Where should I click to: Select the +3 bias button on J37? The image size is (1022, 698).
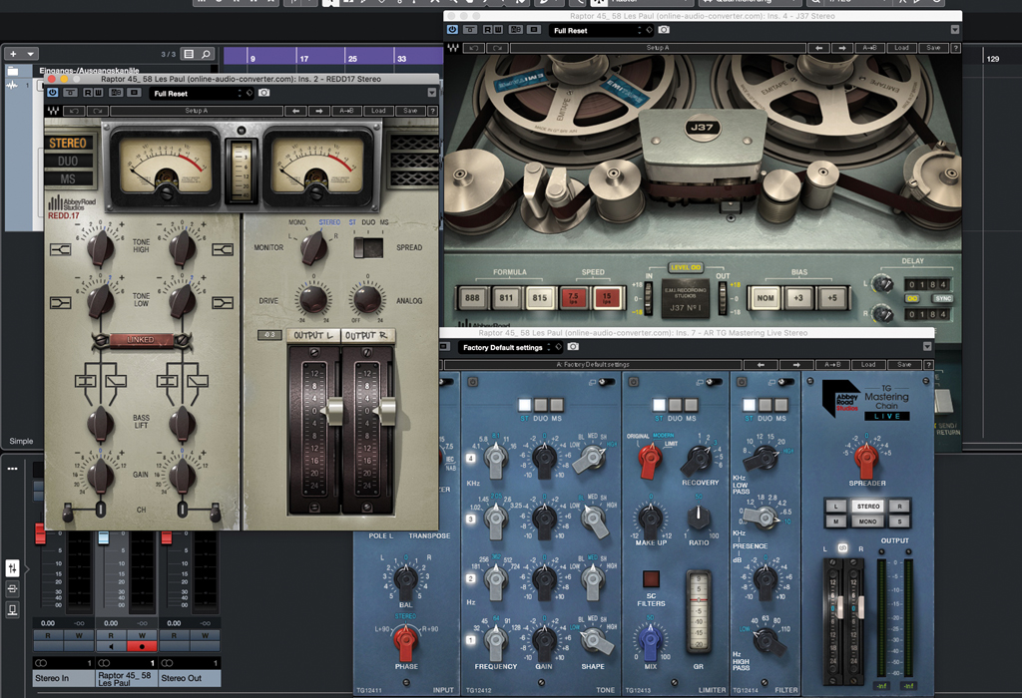click(x=798, y=297)
